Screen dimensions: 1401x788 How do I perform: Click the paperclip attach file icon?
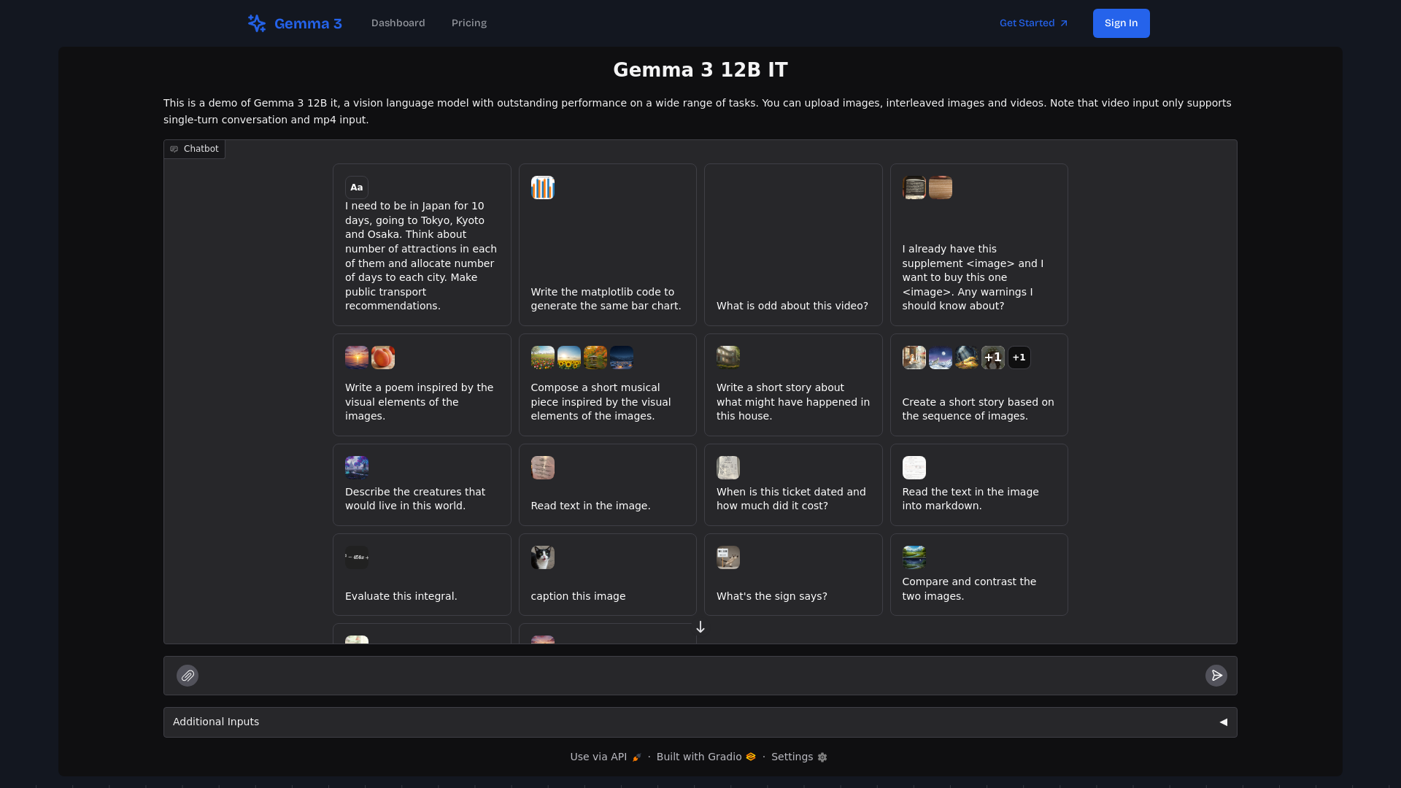[x=188, y=676]
